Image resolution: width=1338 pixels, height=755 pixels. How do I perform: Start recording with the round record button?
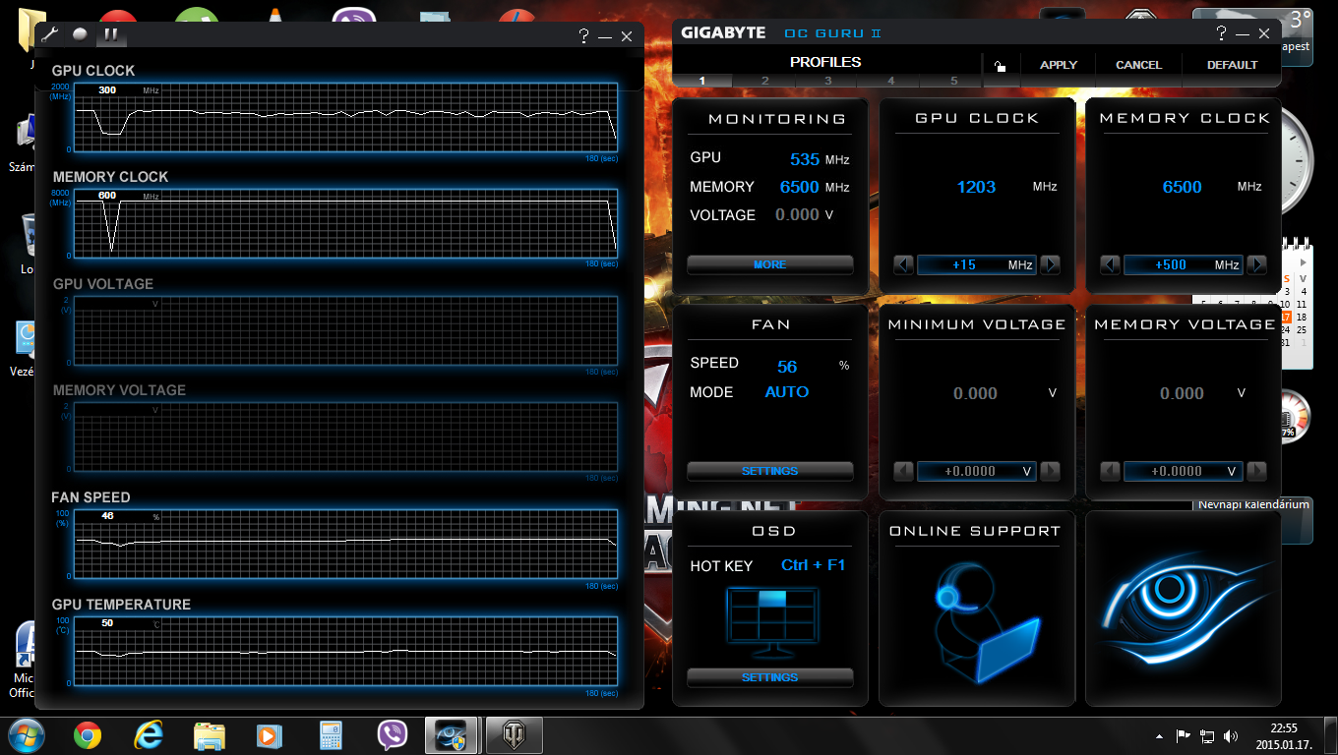[80, 34]
